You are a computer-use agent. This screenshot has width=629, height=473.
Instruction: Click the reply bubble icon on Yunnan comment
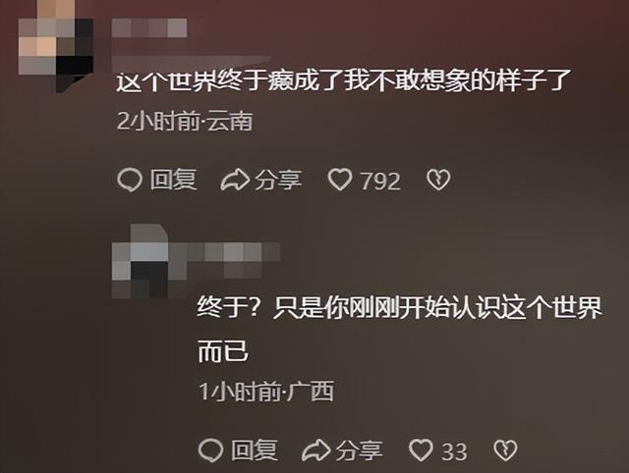(130, 180)
